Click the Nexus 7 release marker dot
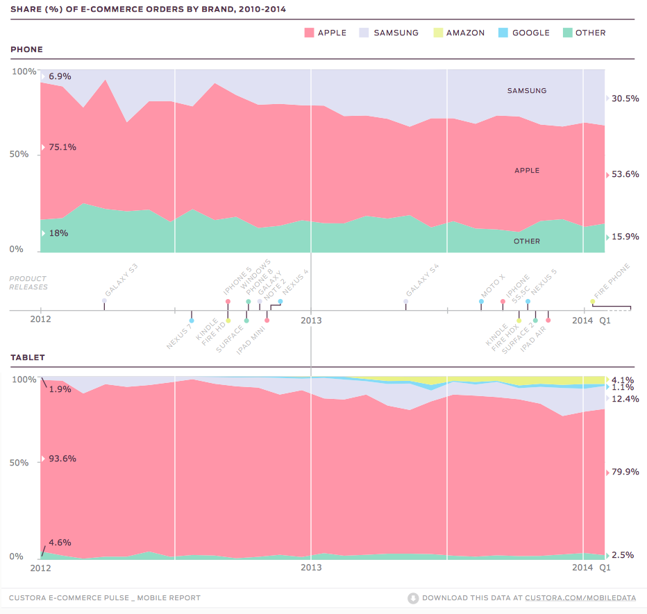Viewport: 647px width, 614px height. [192, 321]
